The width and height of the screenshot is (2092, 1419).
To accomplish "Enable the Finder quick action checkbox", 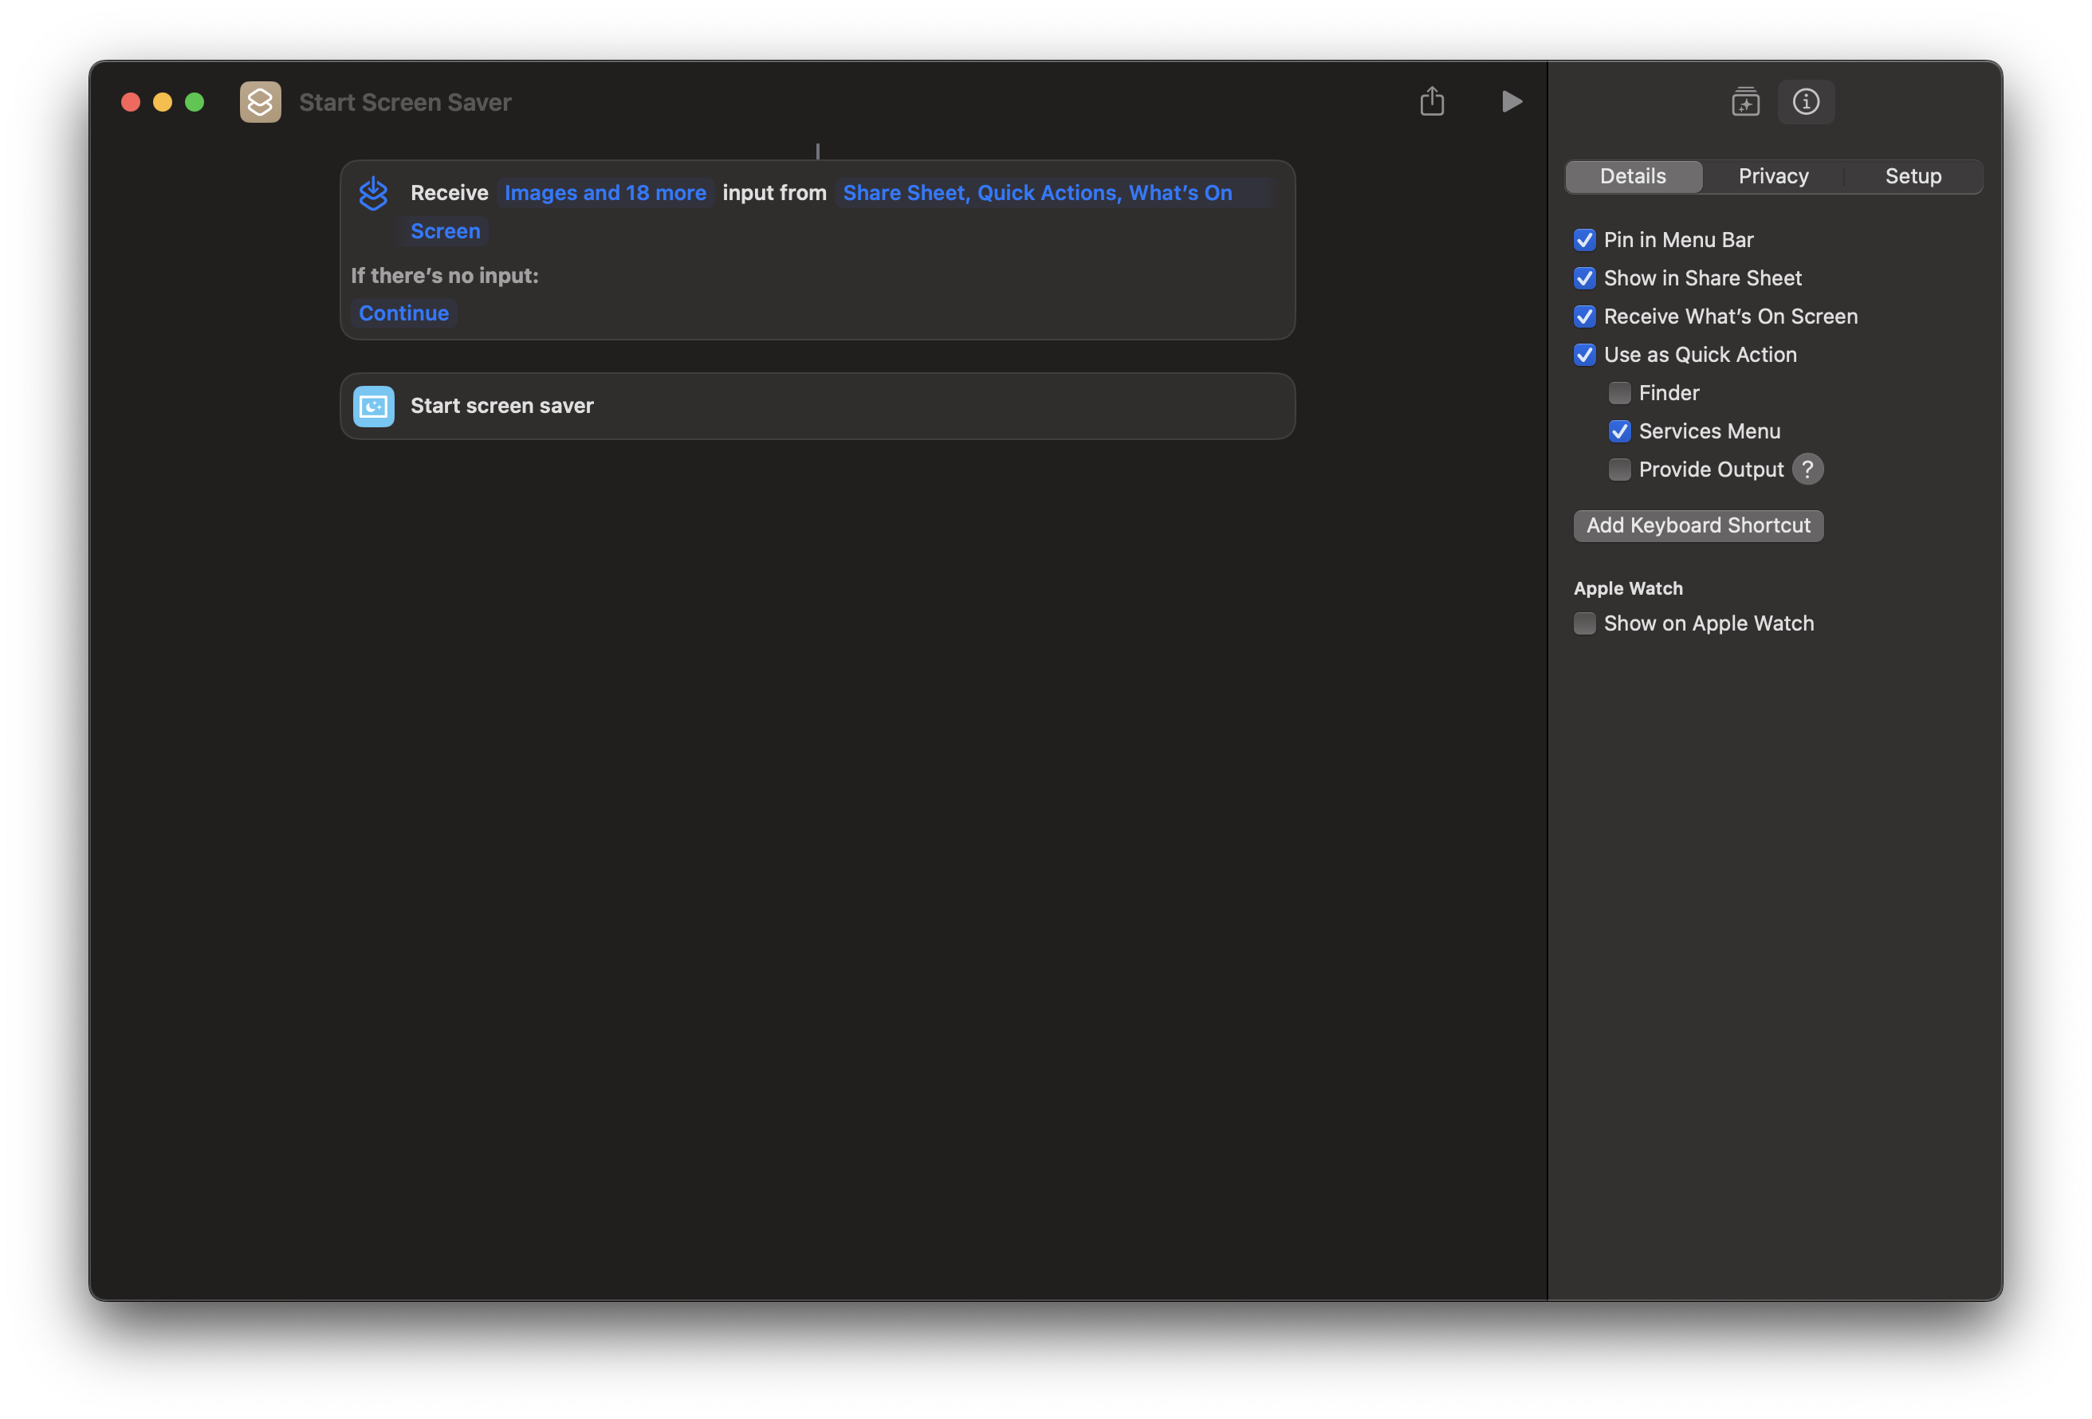I will point(1618,392).
